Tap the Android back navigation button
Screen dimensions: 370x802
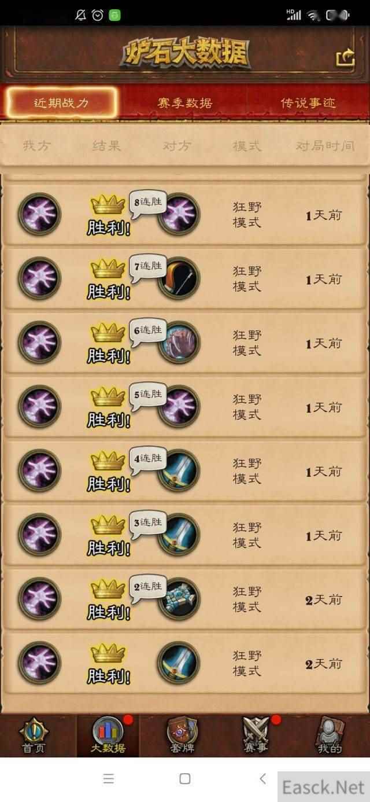262,778
